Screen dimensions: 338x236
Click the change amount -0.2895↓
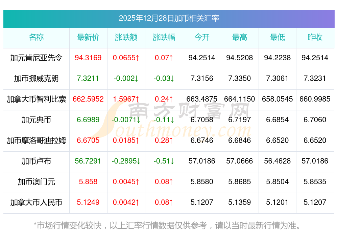126,161
